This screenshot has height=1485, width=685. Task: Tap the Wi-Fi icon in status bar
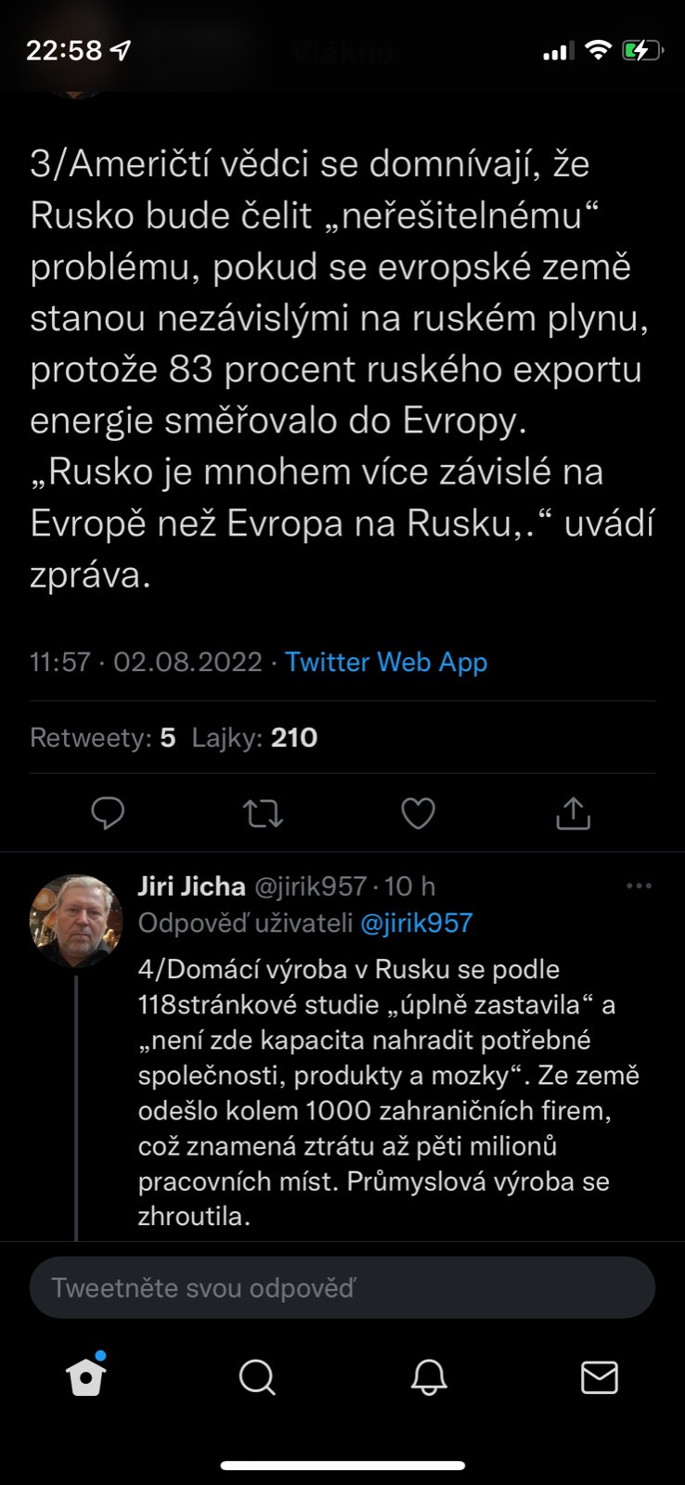(599, 50)
